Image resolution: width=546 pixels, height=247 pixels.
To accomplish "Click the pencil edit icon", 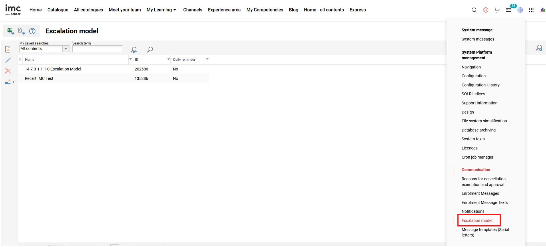I will [x=8, y=60].
